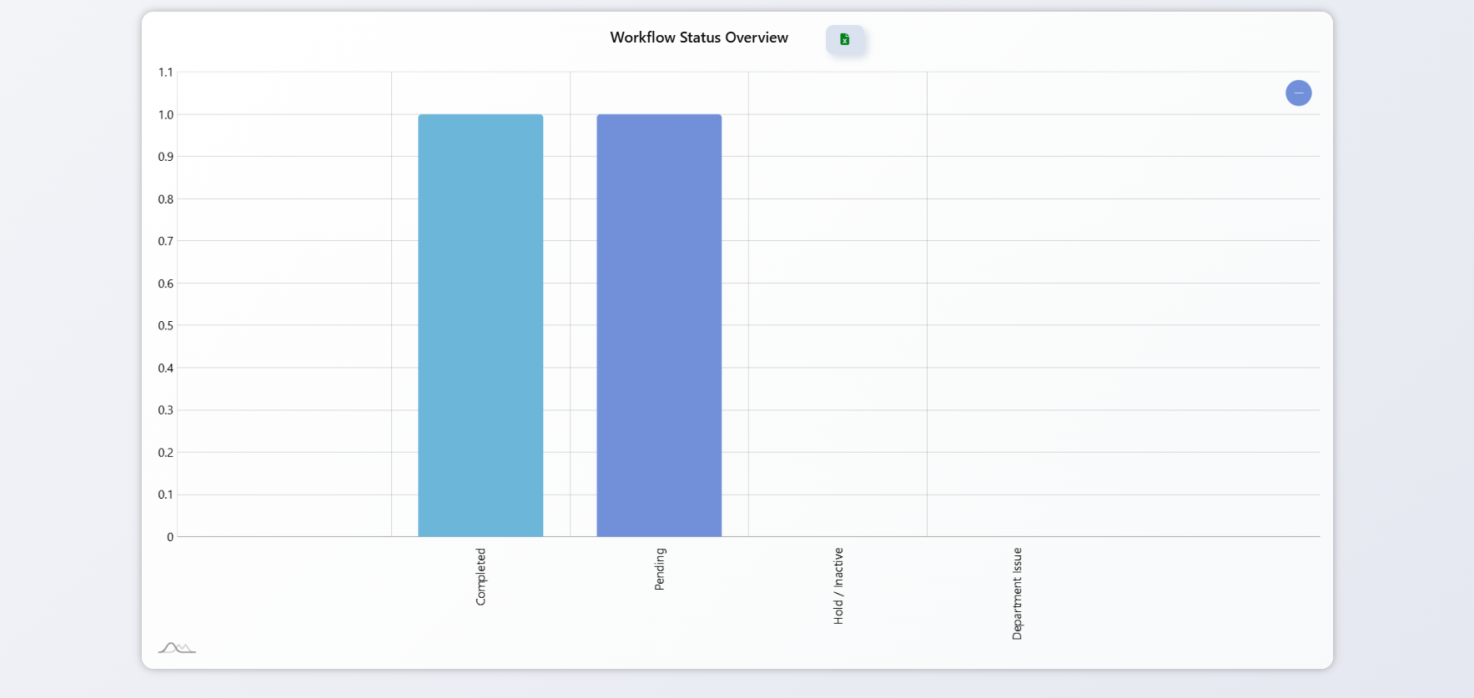Viewport: 1474px width, 698px height.
Task: Click the Completed axis label
Action: [480, 576]
